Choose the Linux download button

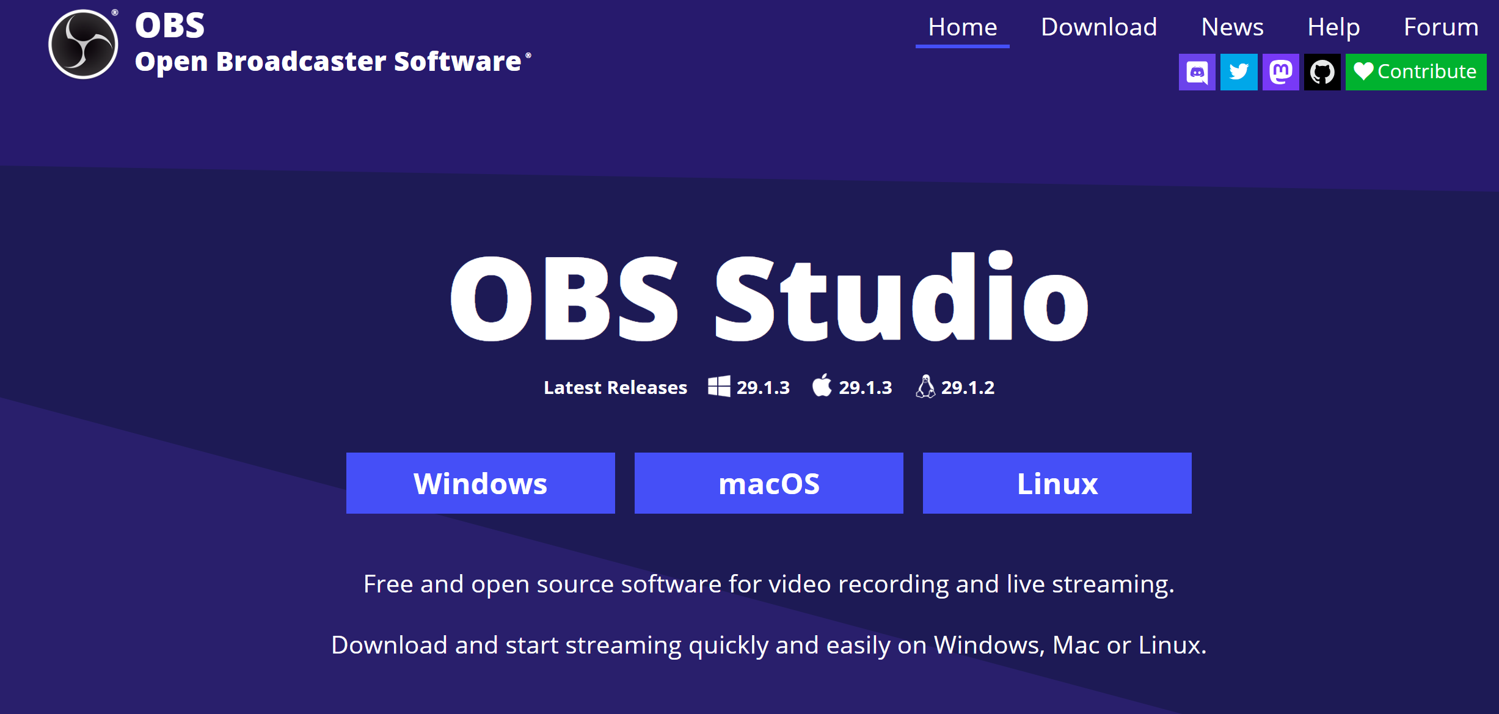tap(1057, 483)
